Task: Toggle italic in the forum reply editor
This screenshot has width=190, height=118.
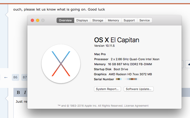Action: (x=25, y=92)
